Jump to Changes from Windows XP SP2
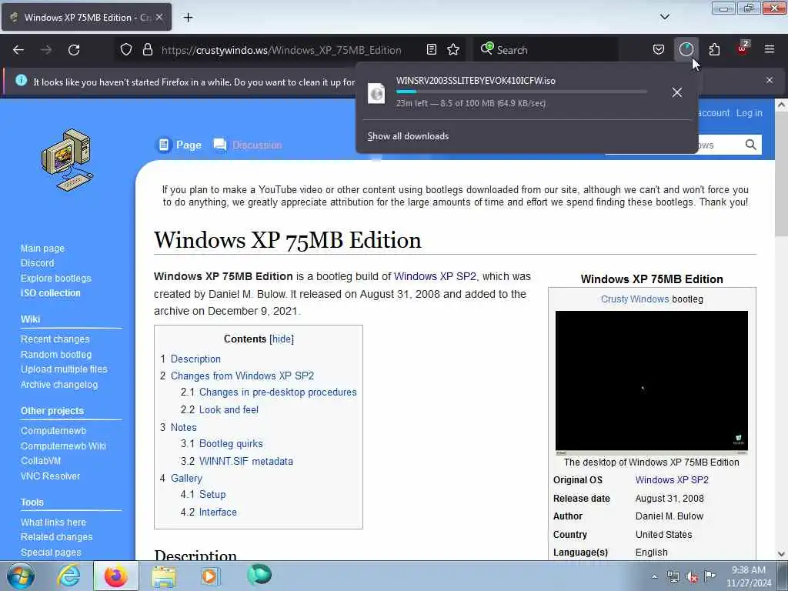The width and height of the screenshot is (788, 591). 242,376
